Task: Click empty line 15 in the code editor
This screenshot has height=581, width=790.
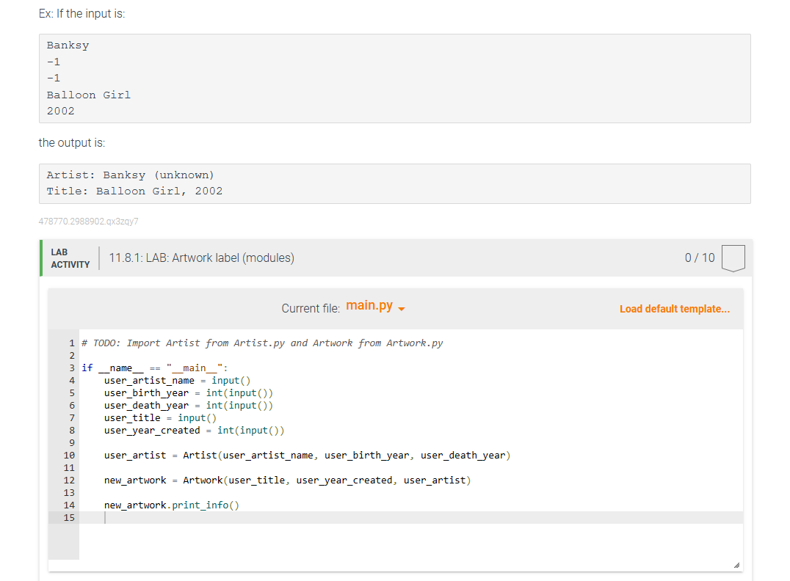Action: pyautogui.click(x=220, y=517)
